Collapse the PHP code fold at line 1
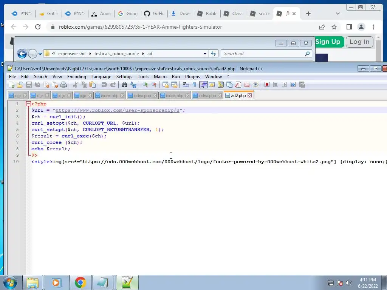387x290 pixels. [28, 104]
